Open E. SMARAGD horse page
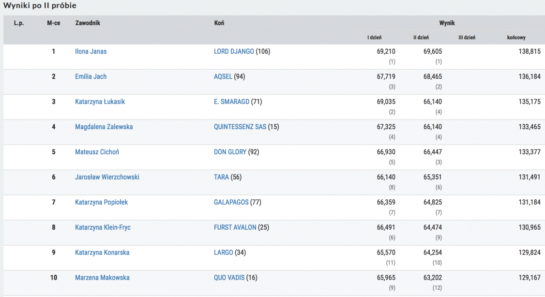545x297 pixels. [x=231, y=102]
